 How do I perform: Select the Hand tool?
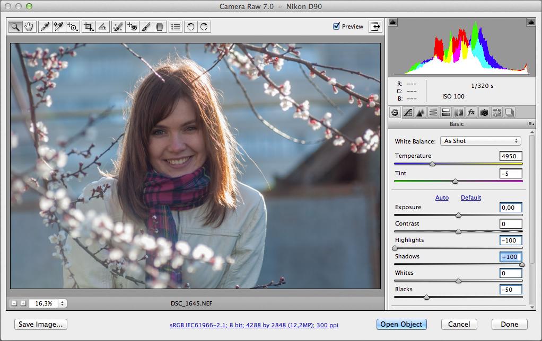click(x=29, y=26)
